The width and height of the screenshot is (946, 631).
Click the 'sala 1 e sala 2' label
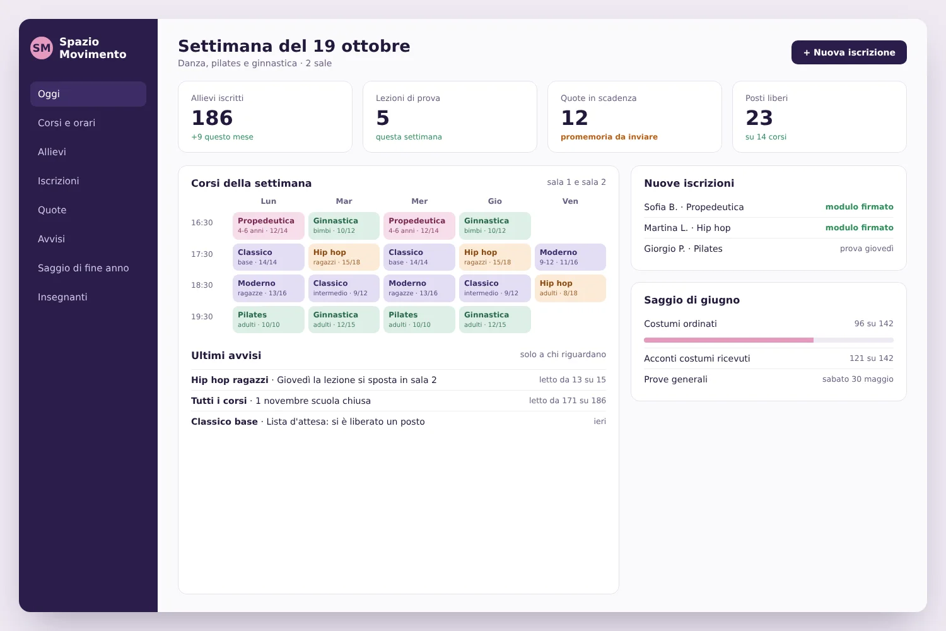pos(576,182)
